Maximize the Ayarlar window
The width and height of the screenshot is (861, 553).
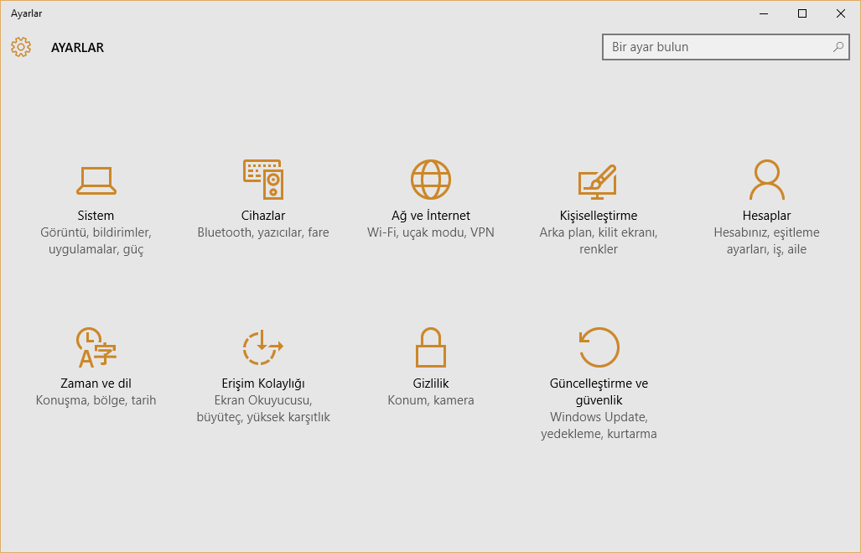[x=802, y=13]
